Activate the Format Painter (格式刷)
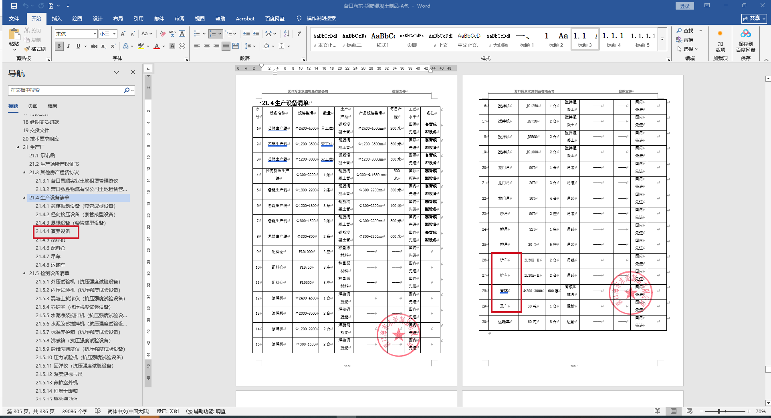 tap(35, 49)
